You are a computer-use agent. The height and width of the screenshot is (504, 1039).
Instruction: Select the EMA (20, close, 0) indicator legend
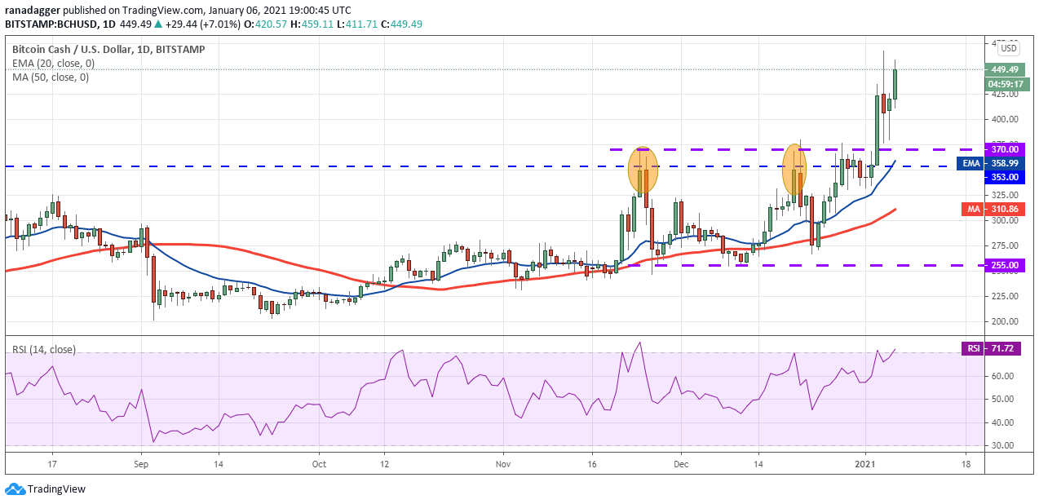coord(53,63)
